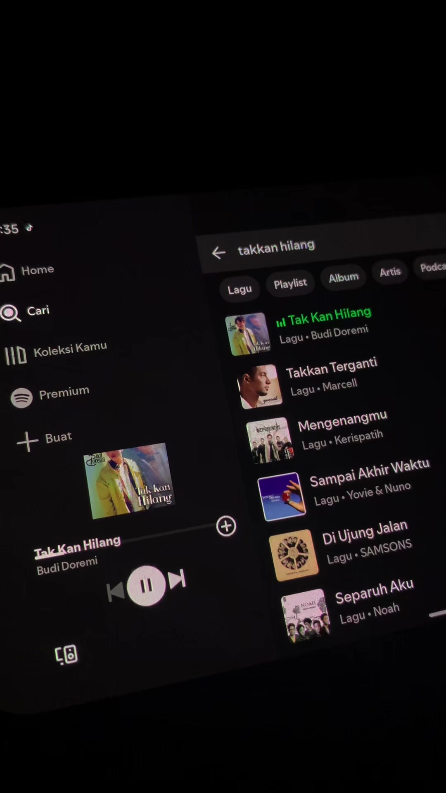Click the green now-playing equalizer icon
446x793 pixels.
[x=281, y=323]
